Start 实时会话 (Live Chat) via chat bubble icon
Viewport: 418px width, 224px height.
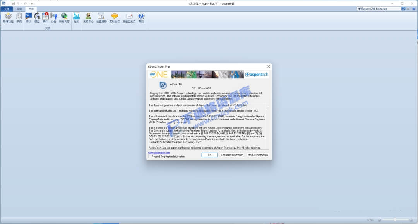pyautogui.click(x=115, y=18)
